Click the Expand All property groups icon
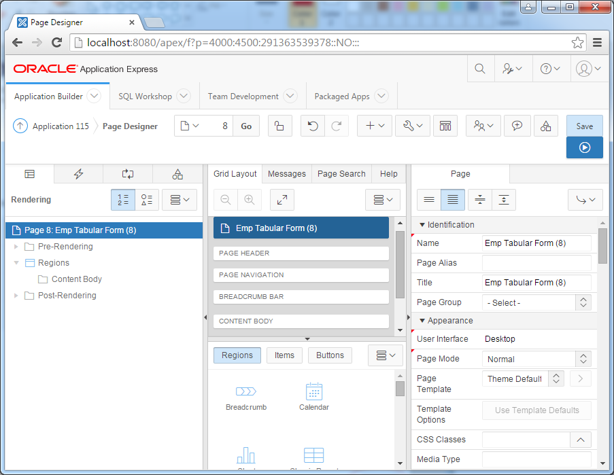This screenshot has width=614, height=475. 504,200
